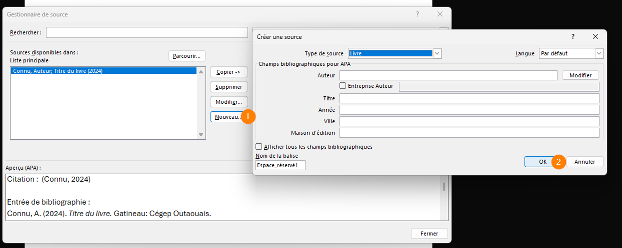Select the Connu, Auteur source entry

click(103, 71)
